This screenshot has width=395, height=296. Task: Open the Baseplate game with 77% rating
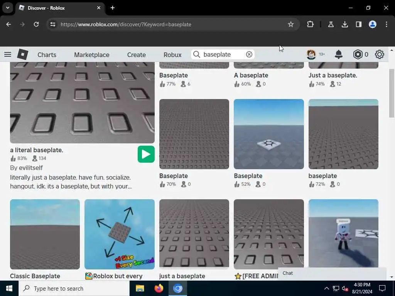tap(173, 75)
